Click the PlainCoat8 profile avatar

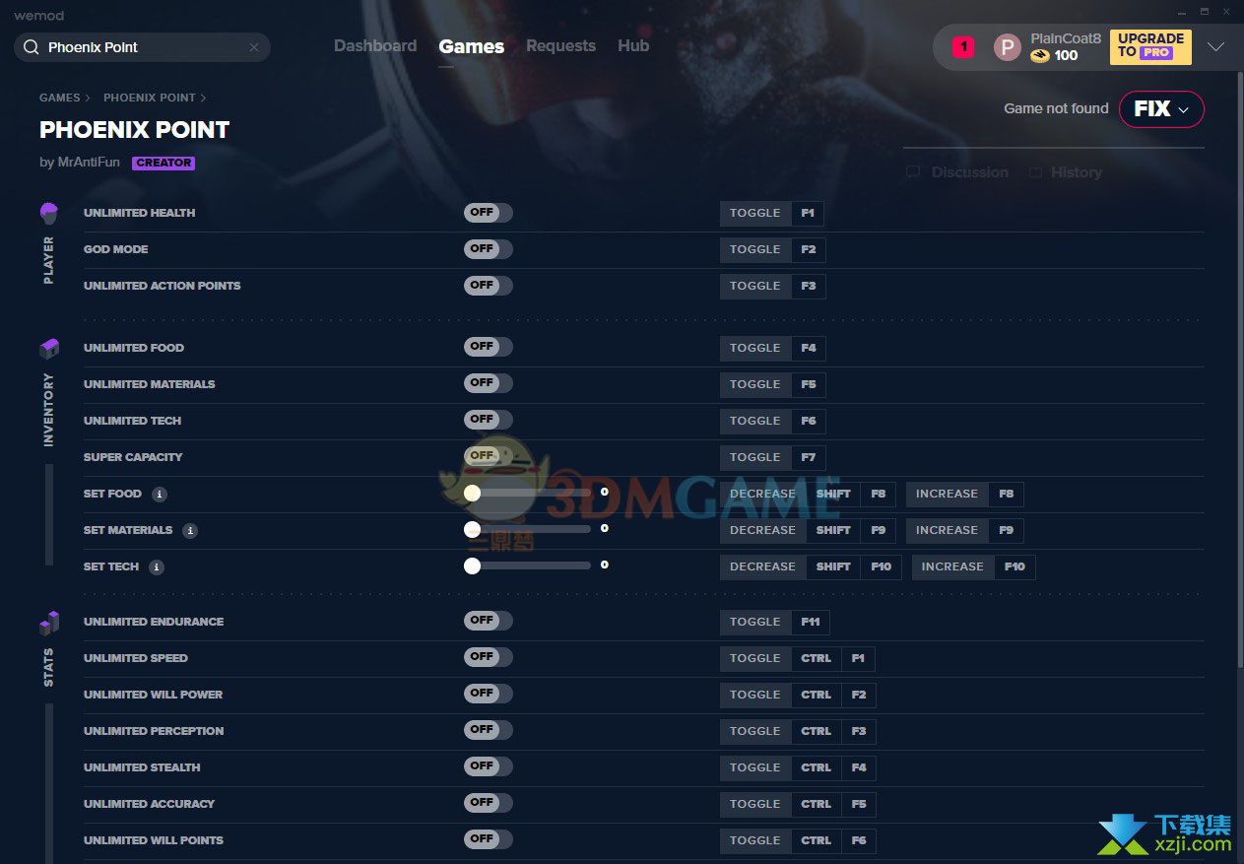coord(1007,47)
